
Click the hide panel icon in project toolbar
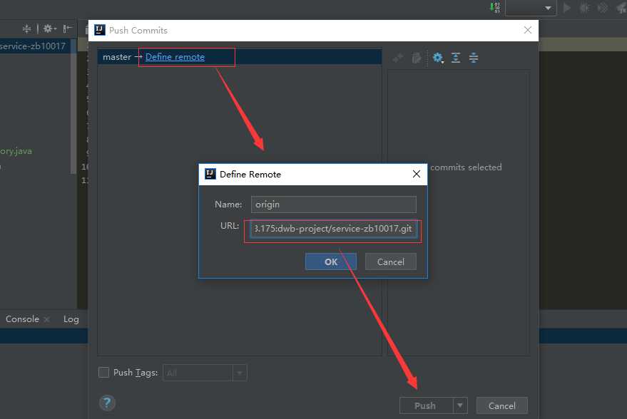[68, 29]
